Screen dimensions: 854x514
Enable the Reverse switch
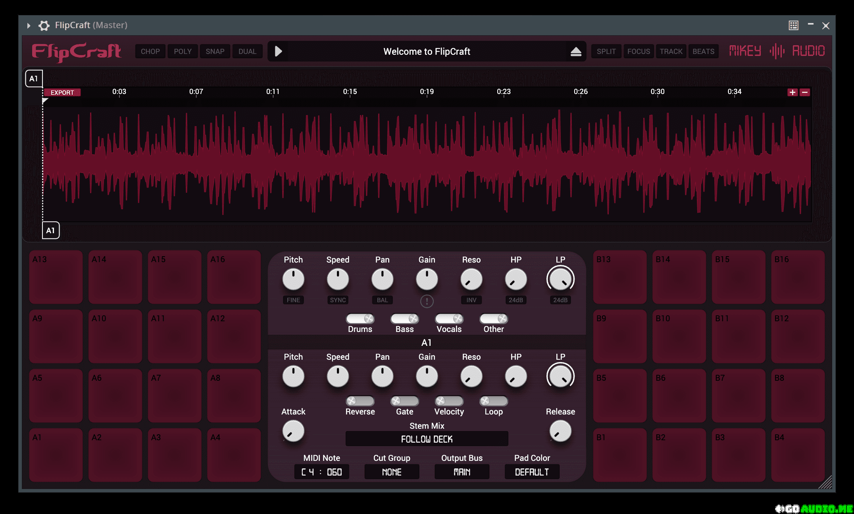pos(360,401)
